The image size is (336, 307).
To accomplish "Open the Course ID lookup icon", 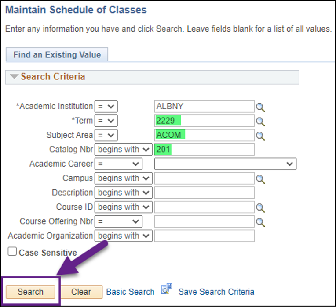I will click(x=260, y=208).
